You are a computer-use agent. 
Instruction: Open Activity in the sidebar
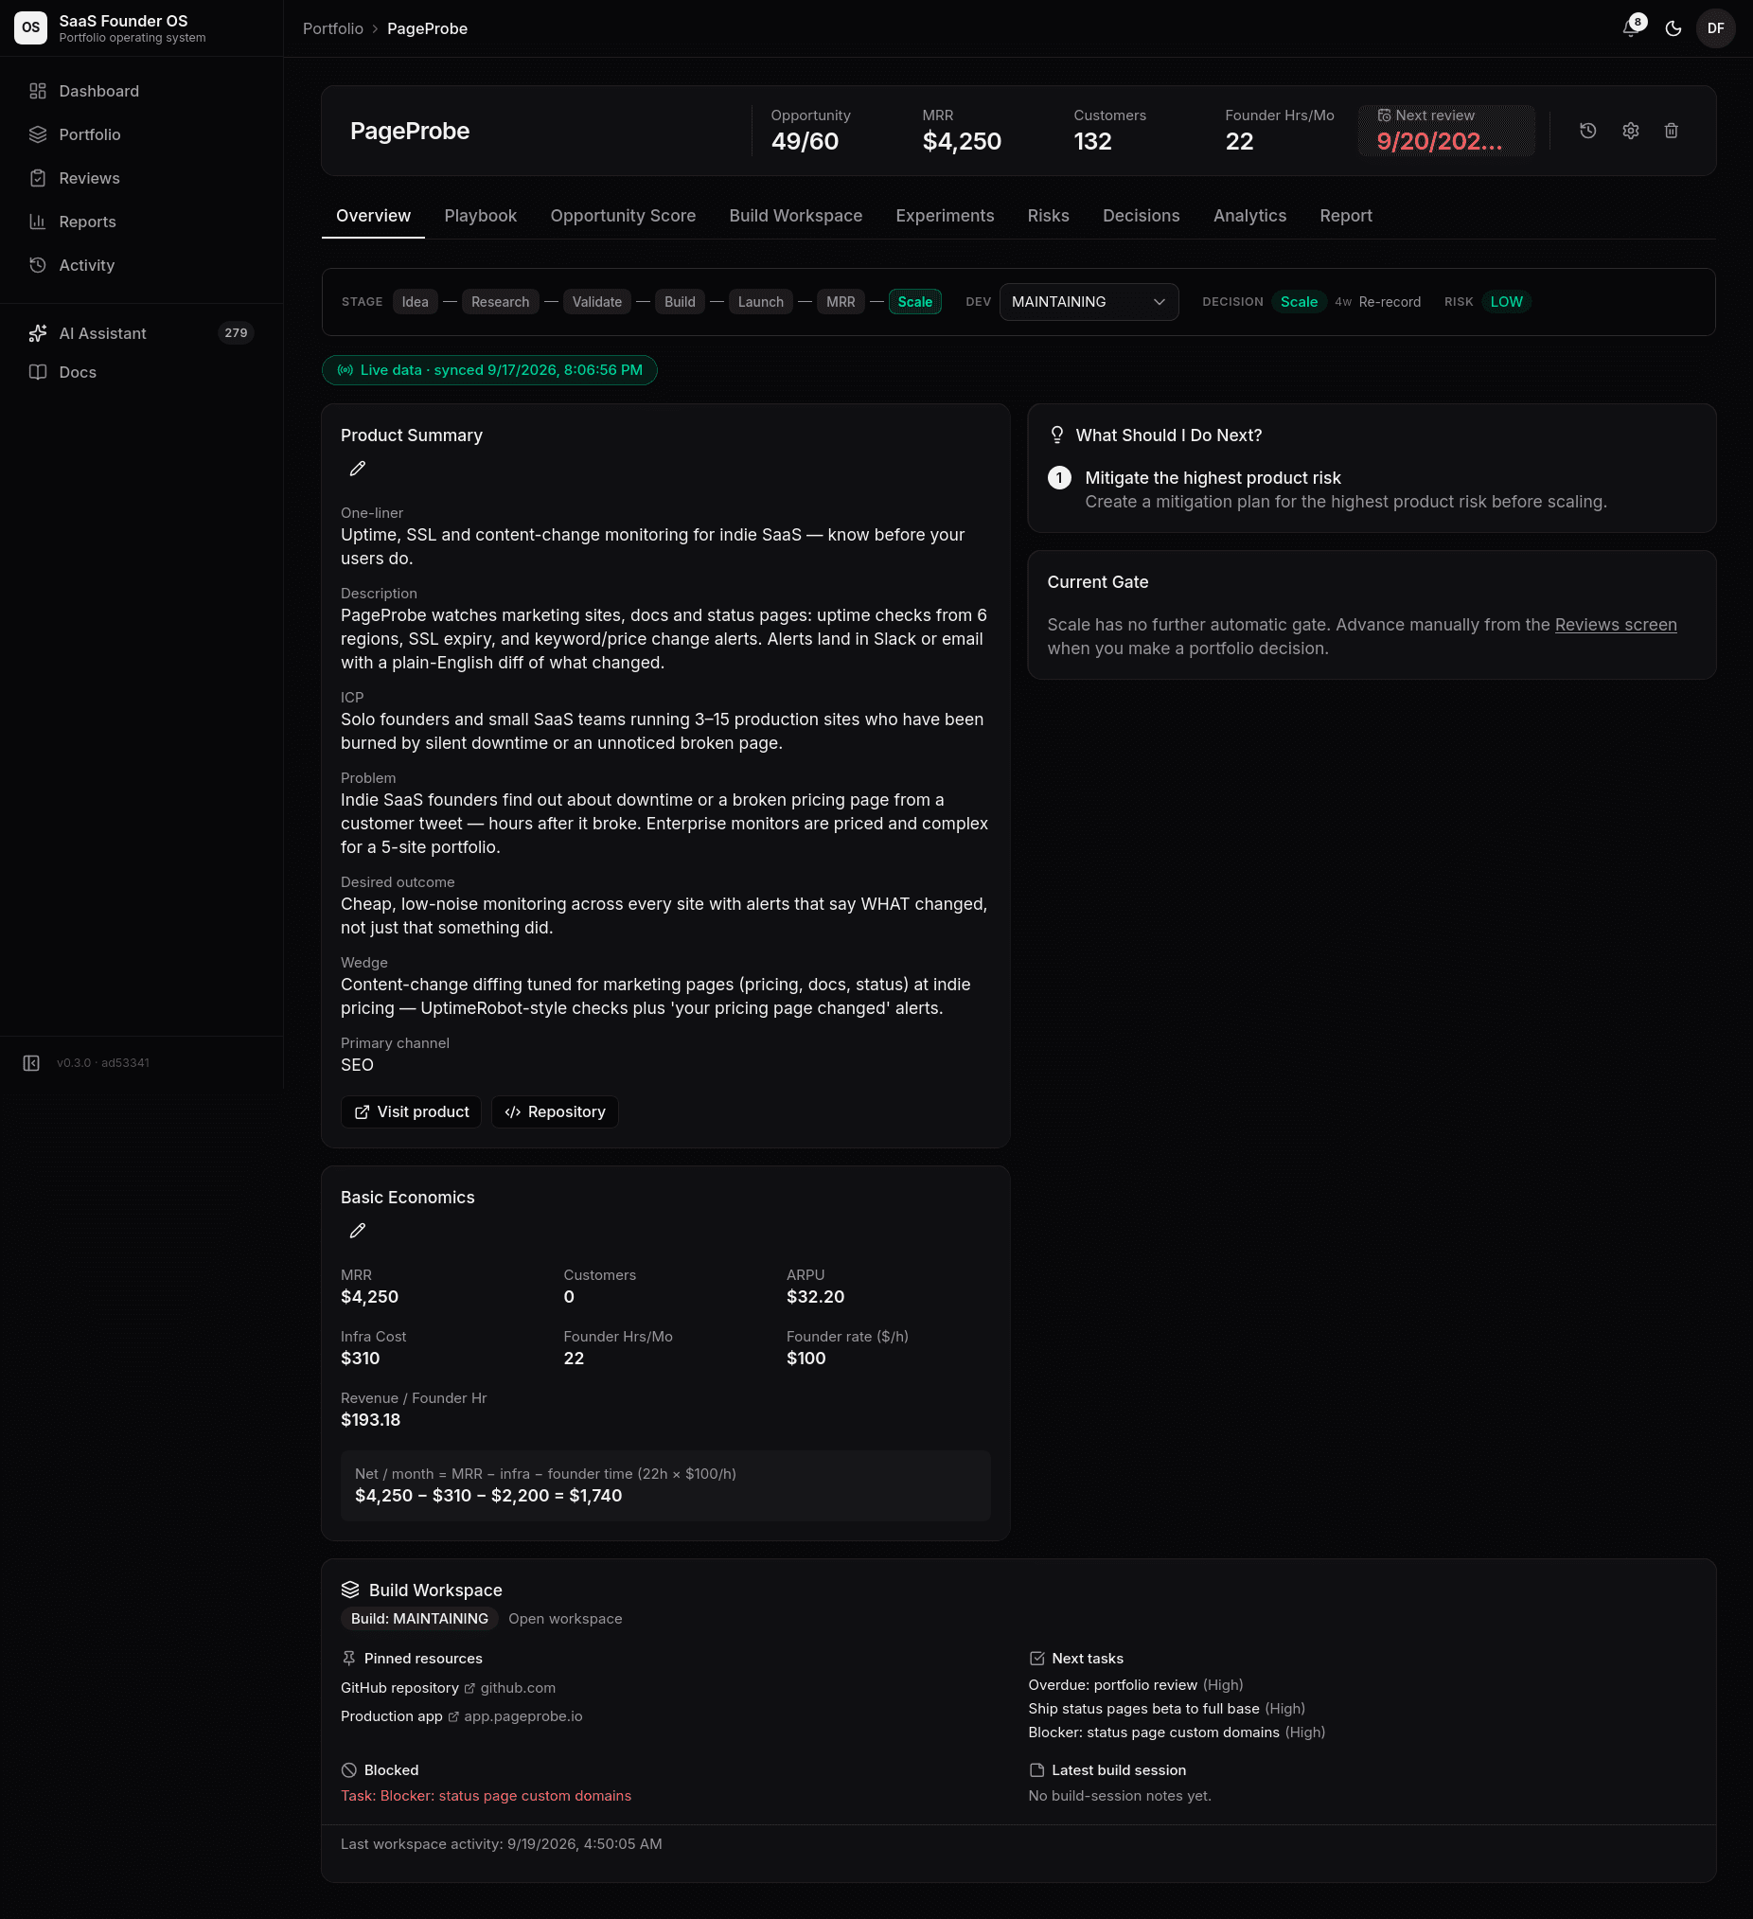(x=141, y=266)
